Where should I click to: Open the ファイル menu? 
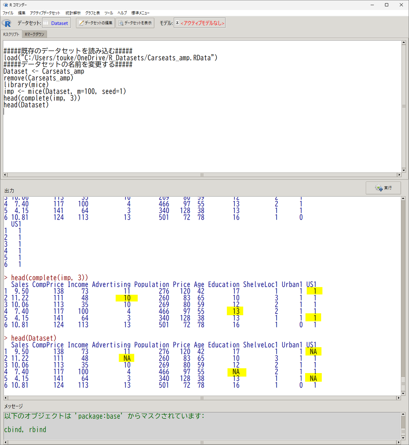pos(8,13)
